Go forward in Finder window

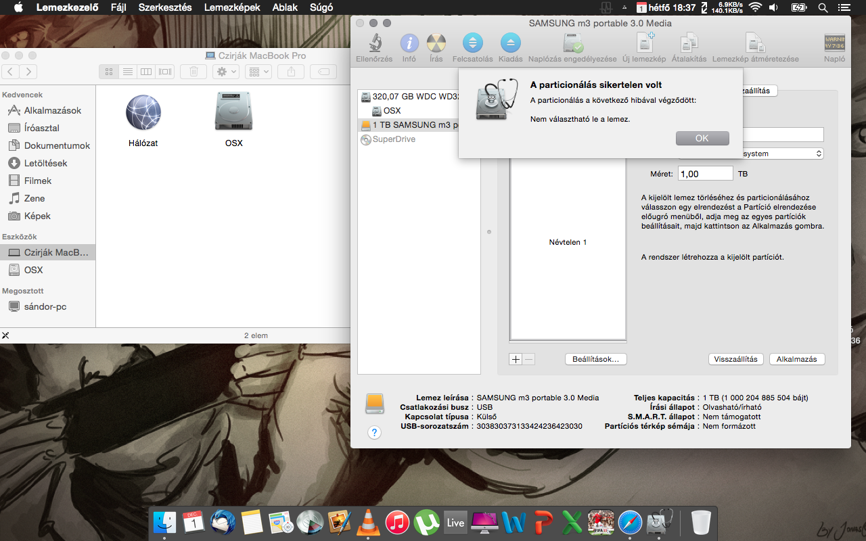pos(28,71)
